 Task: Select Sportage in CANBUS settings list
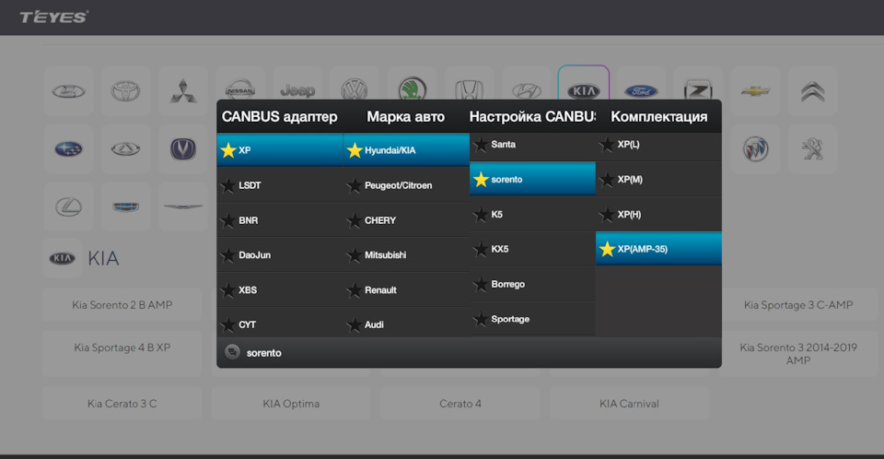pyautogui.click(x=532, y=319)
